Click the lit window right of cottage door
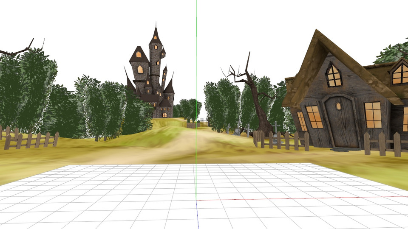Image resolution: width=408 pixels, height=229 pixels. point(373,114)
